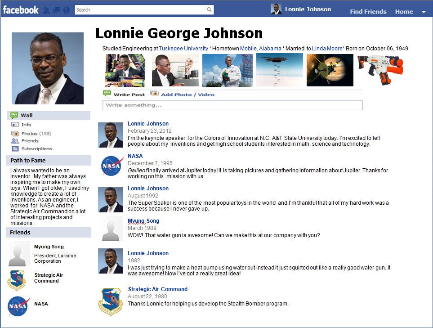Click the Photos icon in sidebar
433x328 pixels.
click(15, 134)
